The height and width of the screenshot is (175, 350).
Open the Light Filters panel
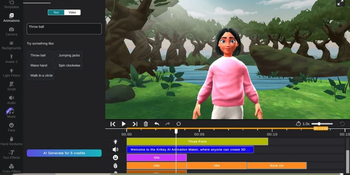coord(11,73)
